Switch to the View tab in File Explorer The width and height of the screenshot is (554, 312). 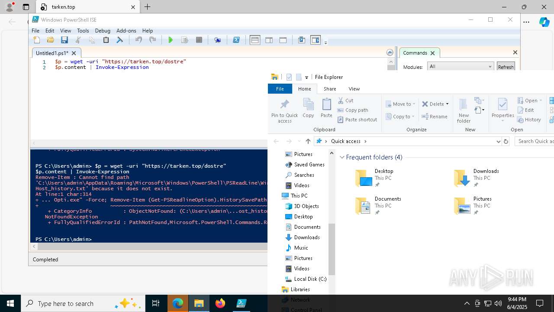click(354, 89)
